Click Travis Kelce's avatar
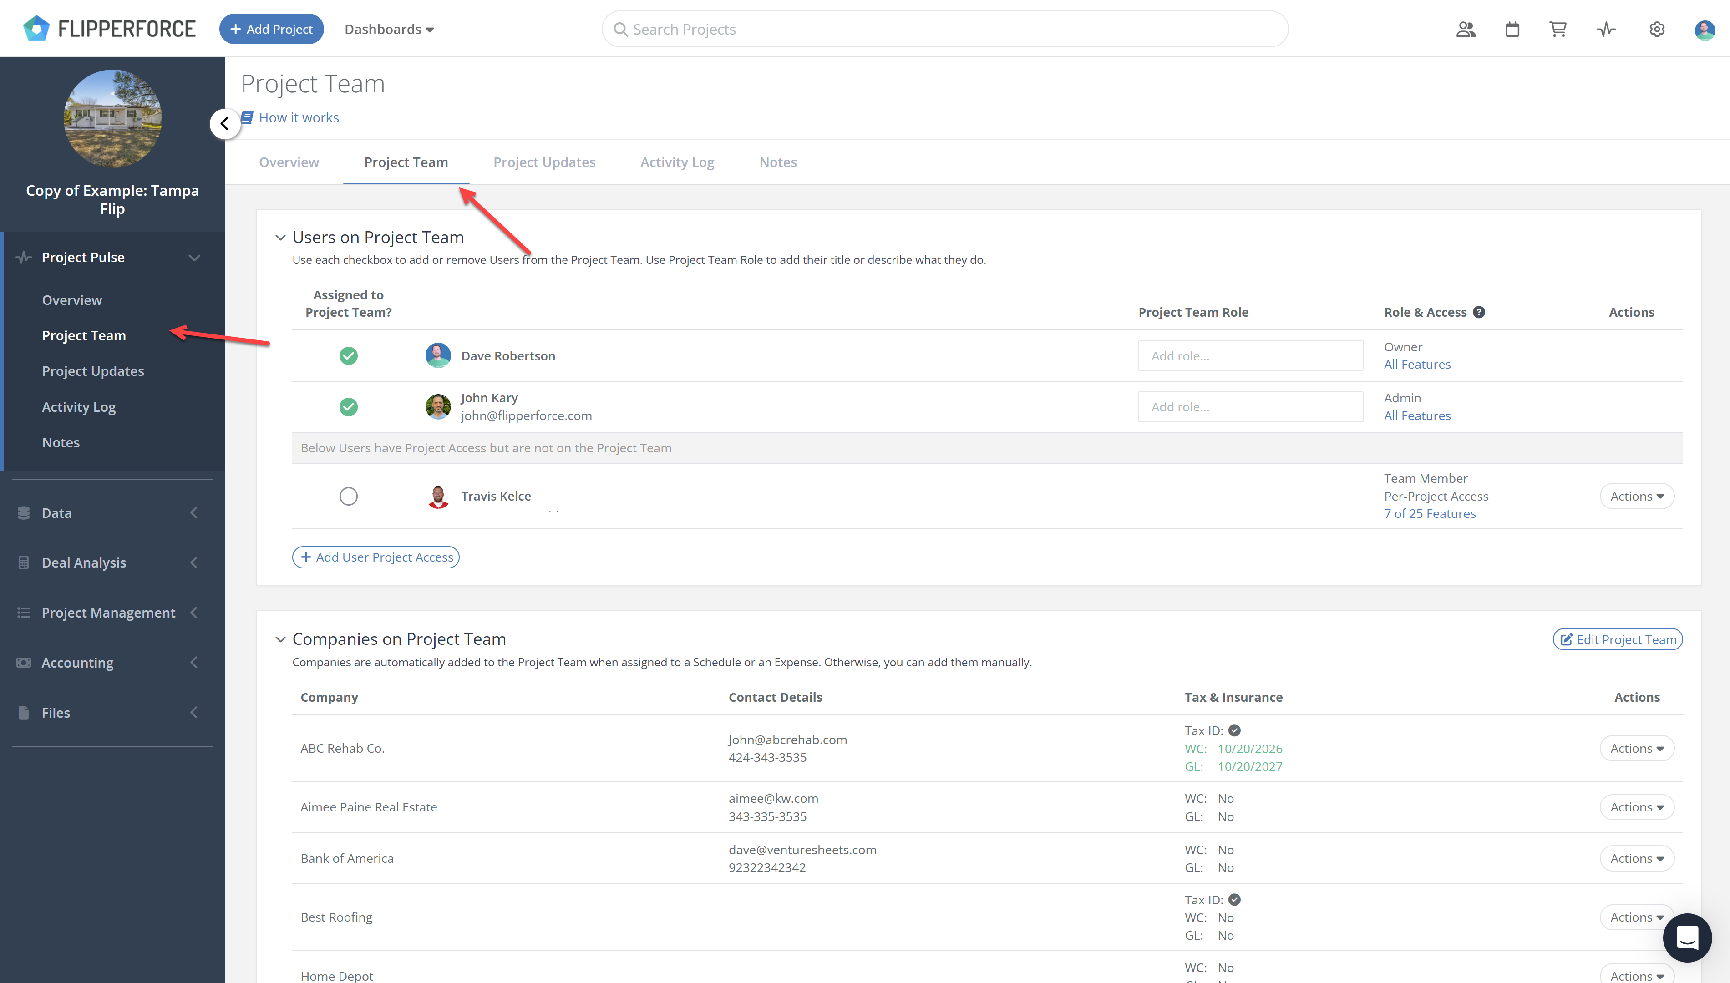Screen dimensions: 1730x983 (x=438, y=496)
